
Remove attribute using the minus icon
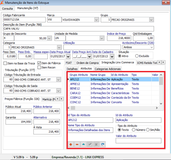tap(77, 144)
